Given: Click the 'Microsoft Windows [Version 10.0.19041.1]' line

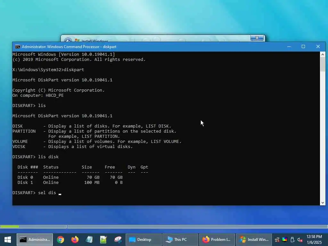Looking at the screenshot, I should 64,54.
